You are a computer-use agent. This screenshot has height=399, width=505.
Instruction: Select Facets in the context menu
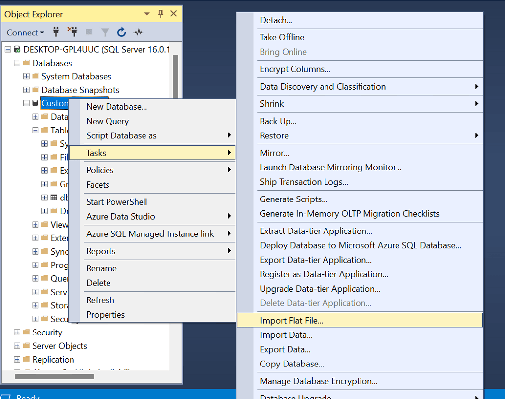click(x=153, y=185)
